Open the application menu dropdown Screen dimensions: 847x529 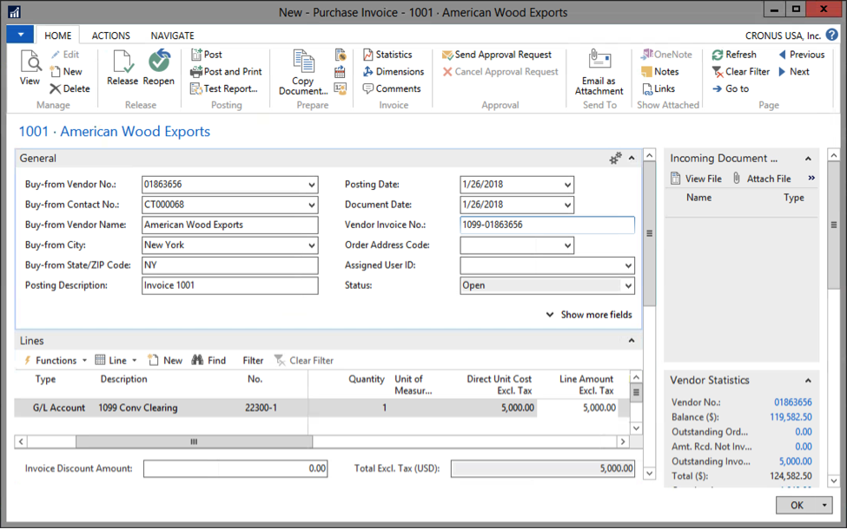point(21,35)
